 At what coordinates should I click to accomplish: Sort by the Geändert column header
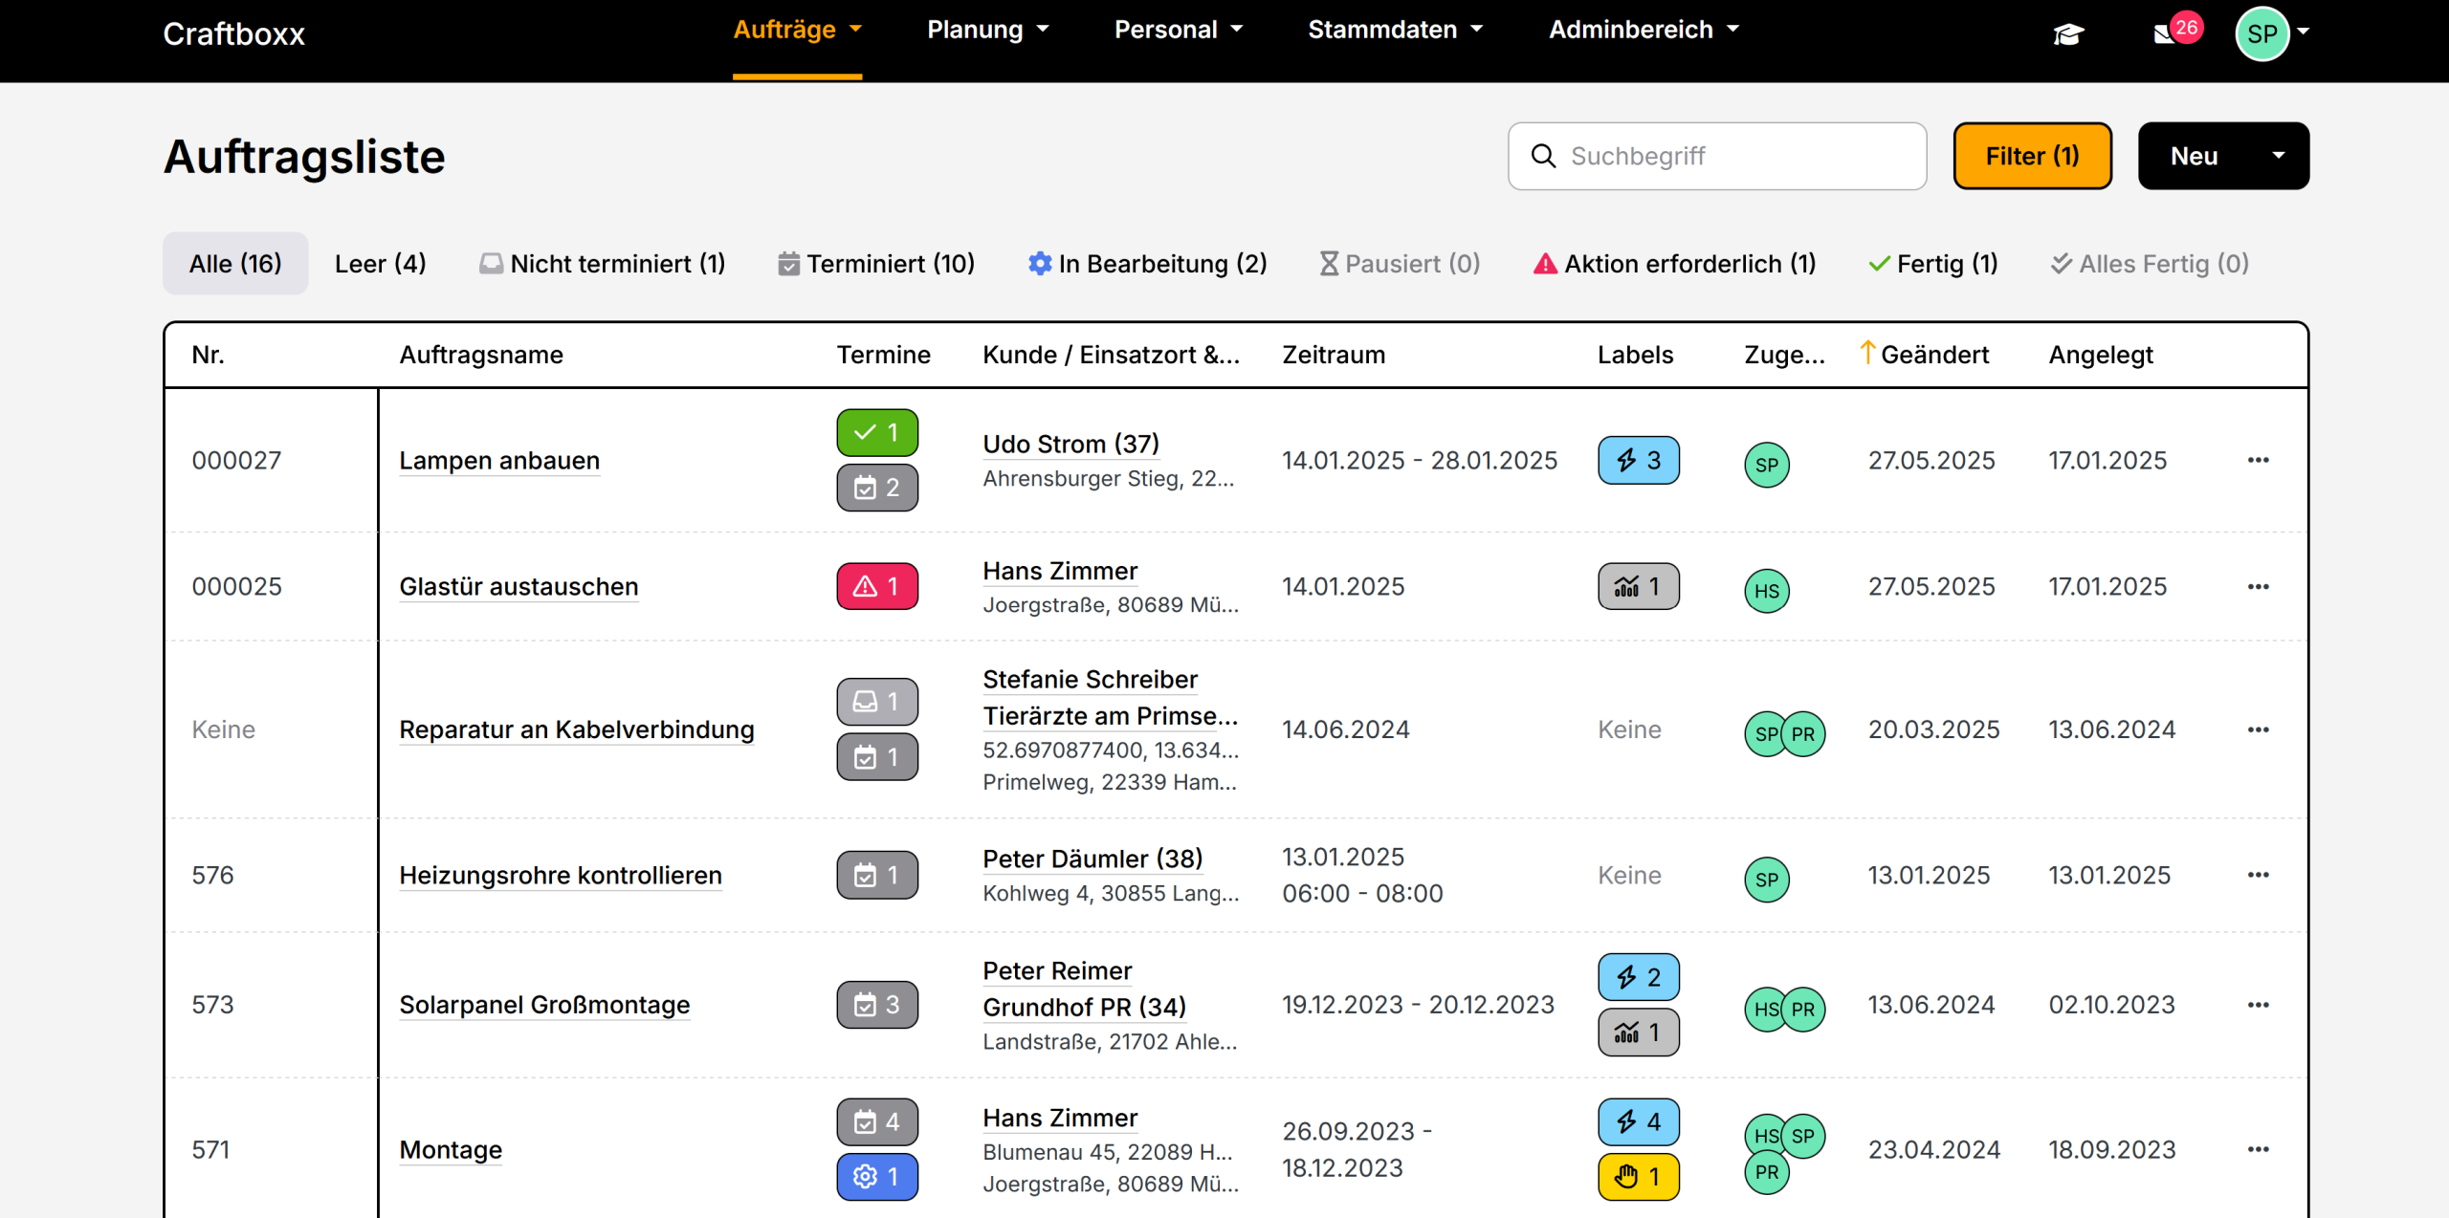[x=1932, y=355]
